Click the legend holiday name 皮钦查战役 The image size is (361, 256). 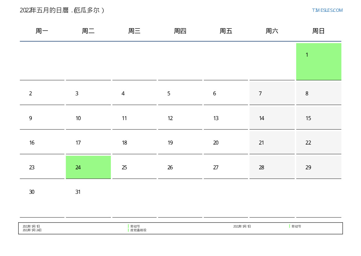coord(138,230)
